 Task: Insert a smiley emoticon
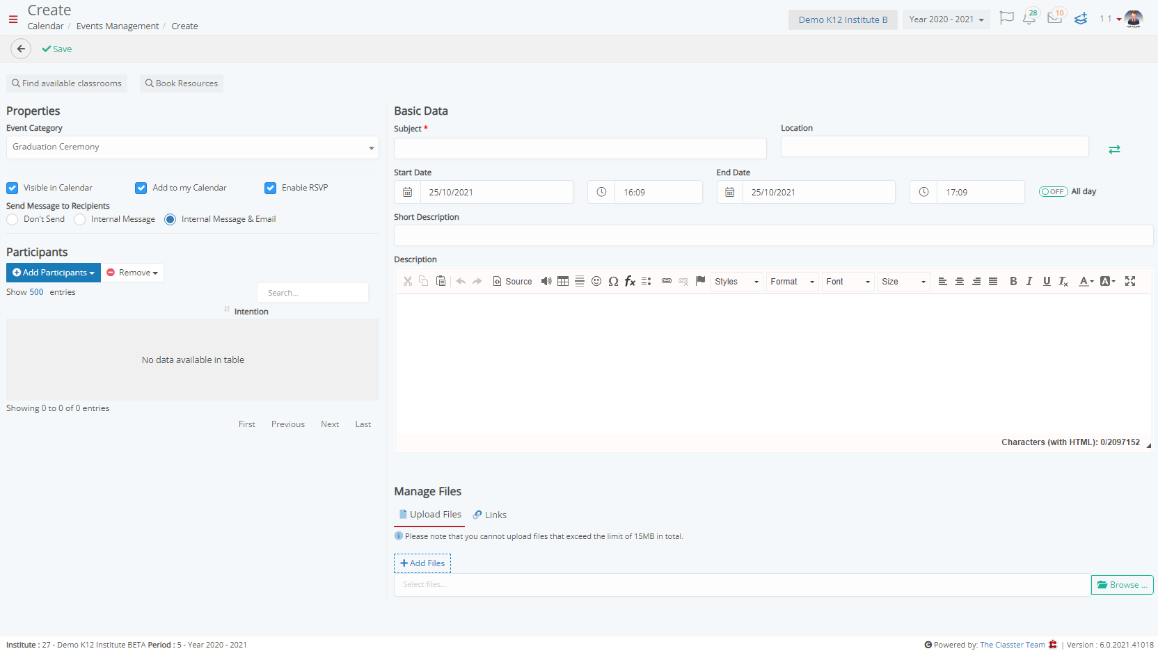[596, 281]
